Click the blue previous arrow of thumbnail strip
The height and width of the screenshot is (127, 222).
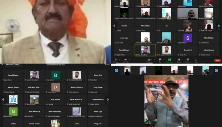pyautogui.click(x=117, y=70)
